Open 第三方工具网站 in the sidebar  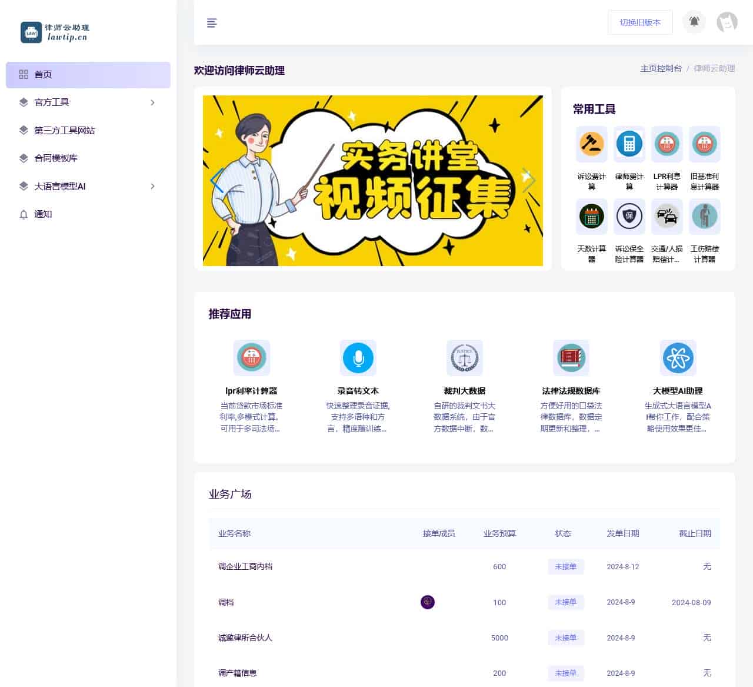coord(88,130)
